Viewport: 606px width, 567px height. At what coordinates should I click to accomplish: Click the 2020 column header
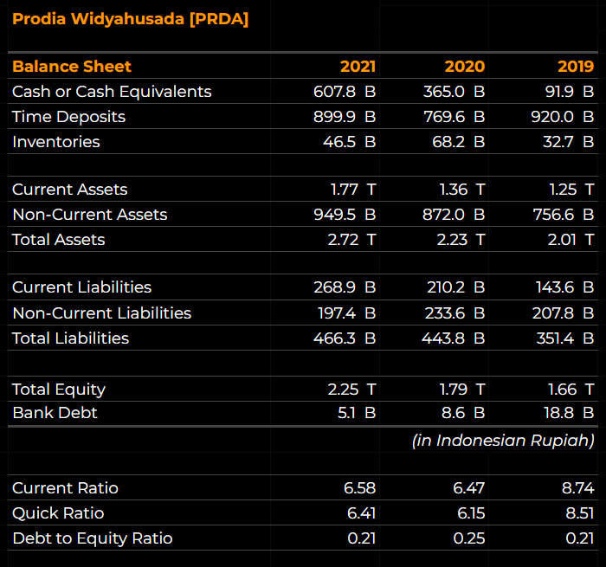click(x=465, y=67)
